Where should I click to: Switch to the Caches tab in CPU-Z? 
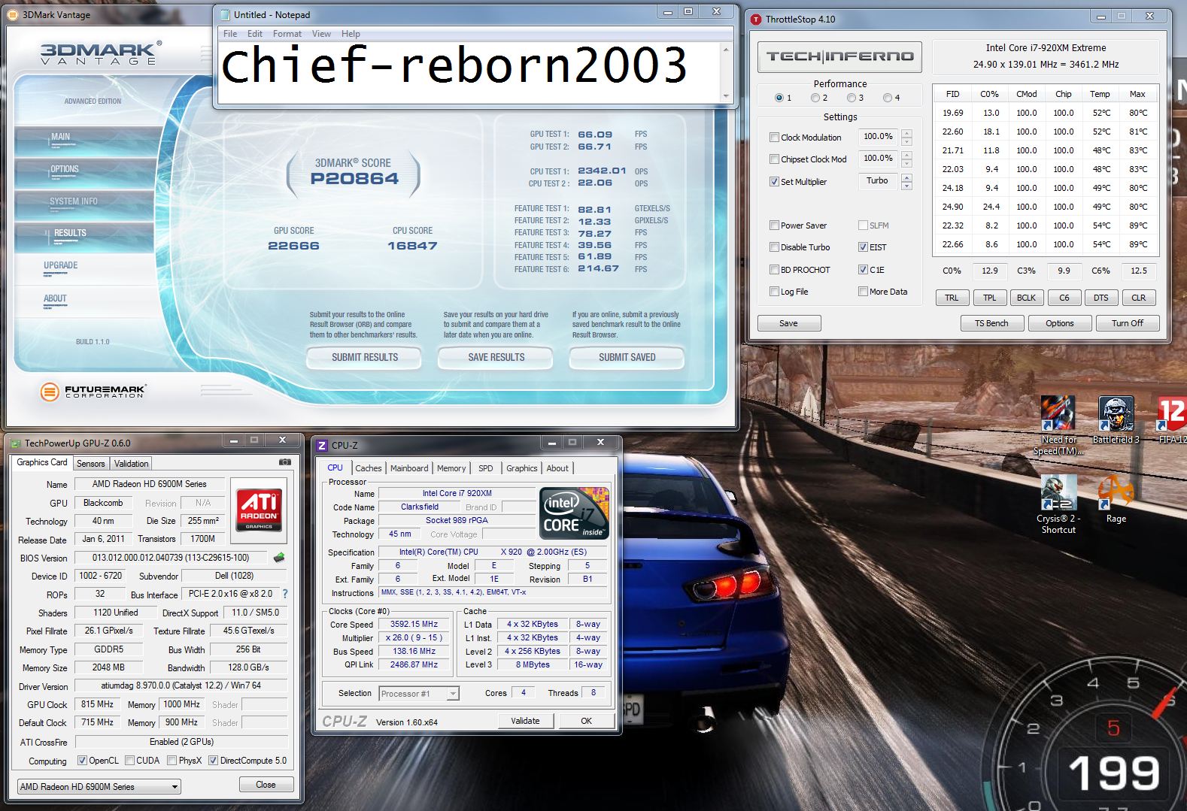click(369, 468)
